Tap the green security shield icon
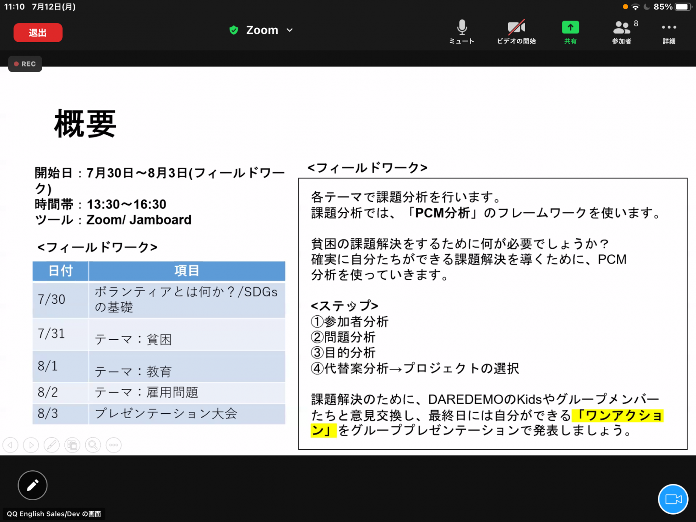This screenshot has width=696, height=522. pyautogui.click(x=234, y=30)
